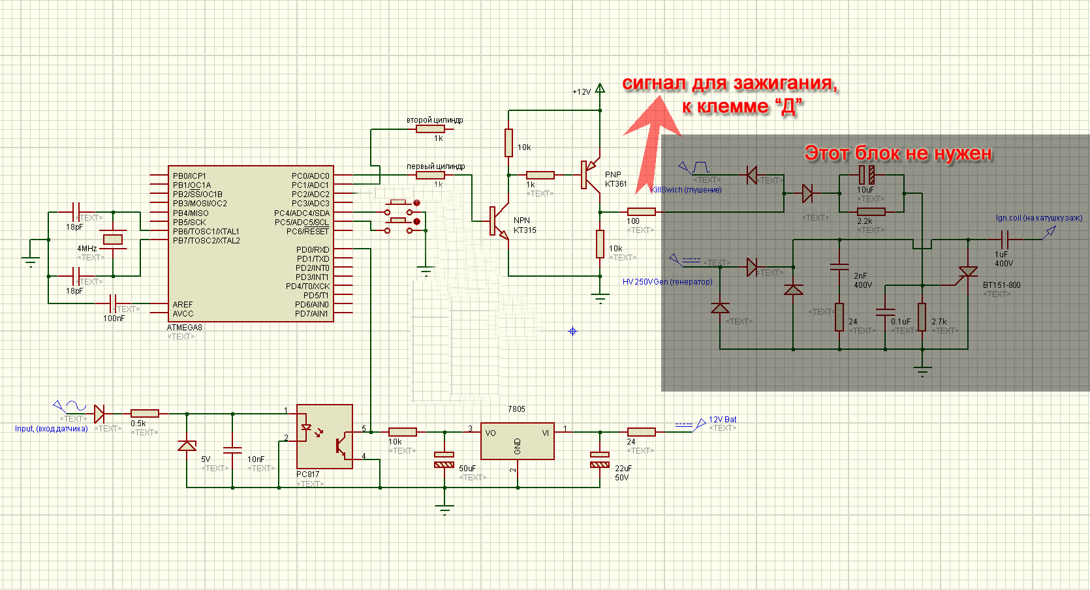This screenshot has width=1090, height=590.
Task: Select the 2nF 400V capacitor
Action: click(839, 267)
